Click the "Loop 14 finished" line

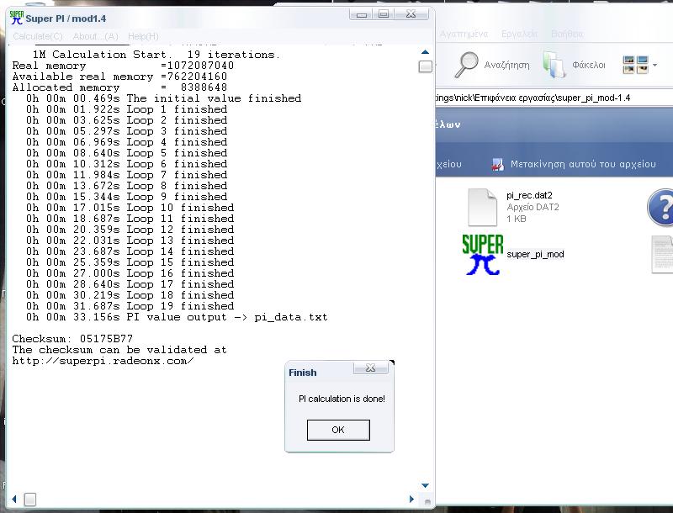click(130, 251)
